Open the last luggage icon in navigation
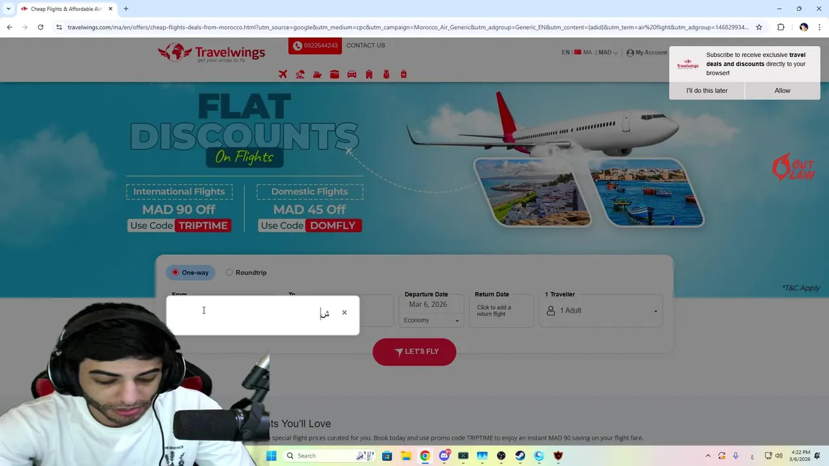 point(403,74)
